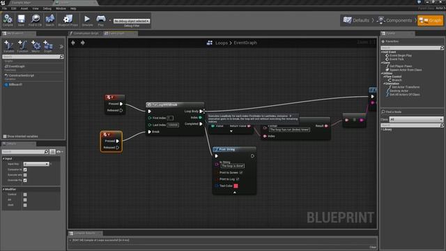Toggle the Details property matrix grid icon

pos(52,152)
